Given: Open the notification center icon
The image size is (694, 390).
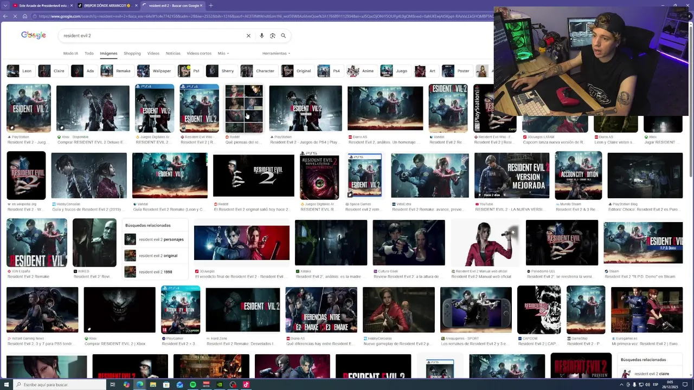Looking at the screenshot, I should [x=686, y=385].
